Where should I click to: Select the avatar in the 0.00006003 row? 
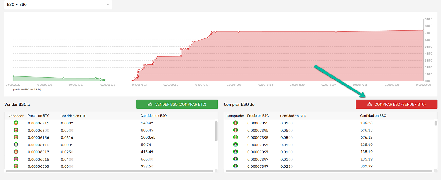coord(16,166)
